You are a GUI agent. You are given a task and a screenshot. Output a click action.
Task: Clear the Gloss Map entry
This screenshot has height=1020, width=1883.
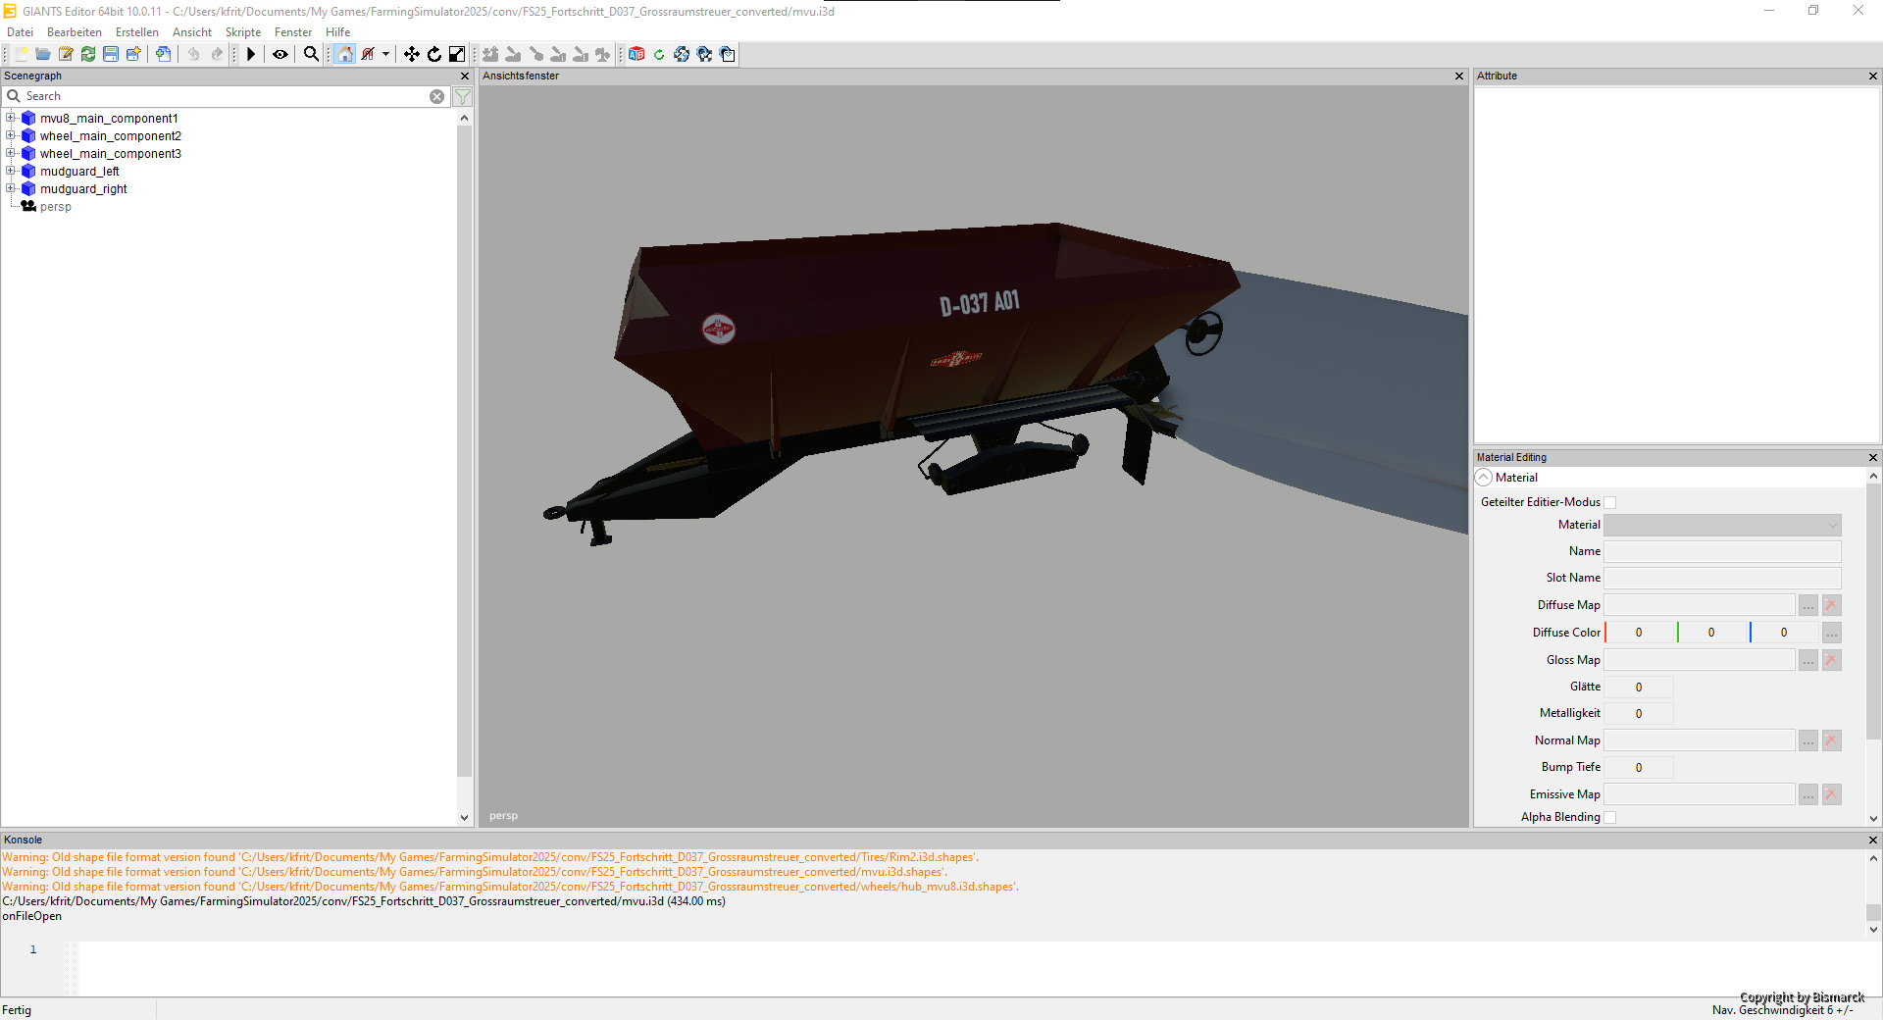pos(1831,660)
